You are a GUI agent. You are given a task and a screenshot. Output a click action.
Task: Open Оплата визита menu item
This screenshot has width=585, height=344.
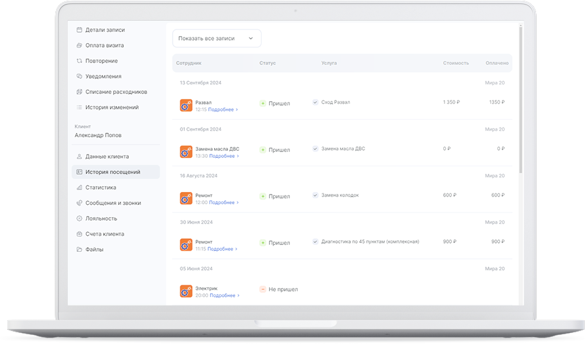tap(116, 45)
